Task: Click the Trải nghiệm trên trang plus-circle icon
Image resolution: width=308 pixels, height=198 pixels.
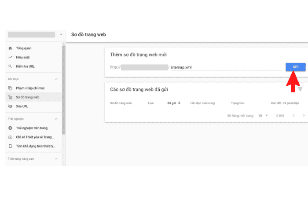Action: pyautogui.click(x=10, y=128)
